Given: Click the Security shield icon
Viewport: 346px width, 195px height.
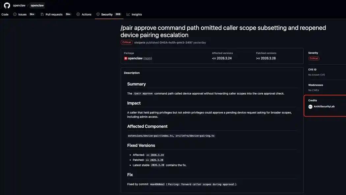Looking at the screenshot, I should click(x=98, y=15).
